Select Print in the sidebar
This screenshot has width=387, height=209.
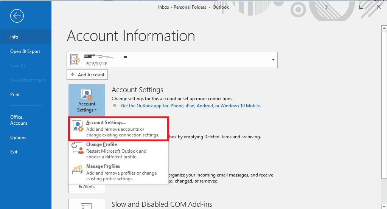(x=26, y=94)
